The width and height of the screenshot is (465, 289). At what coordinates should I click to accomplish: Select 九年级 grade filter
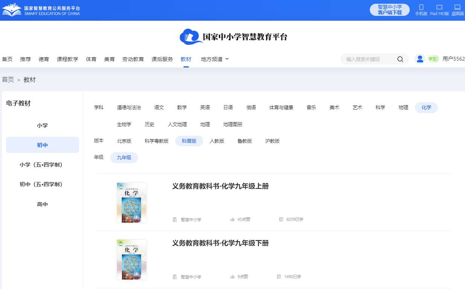pyautogui.click(x=124, y=157)
